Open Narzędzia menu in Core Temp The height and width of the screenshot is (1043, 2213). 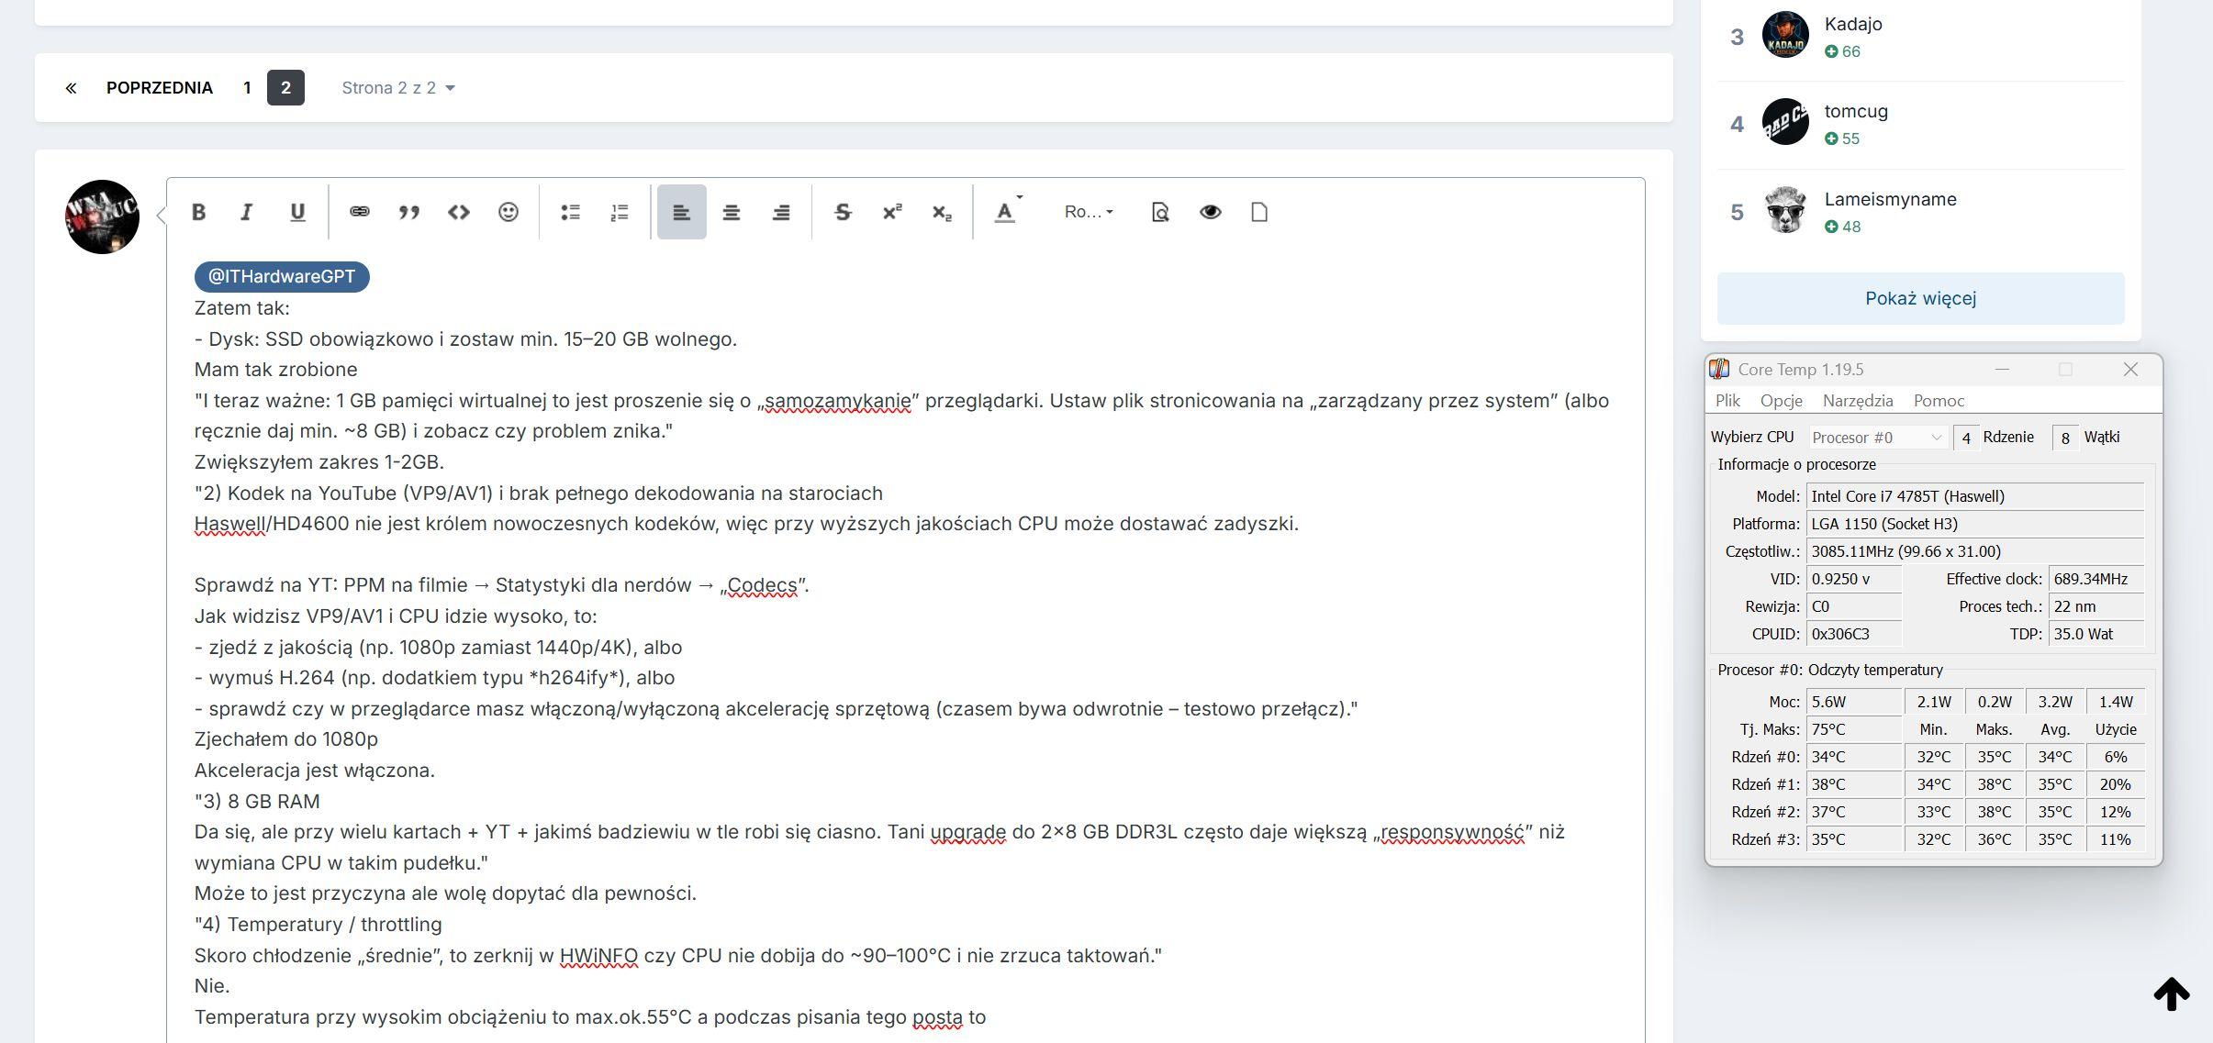1857,401
